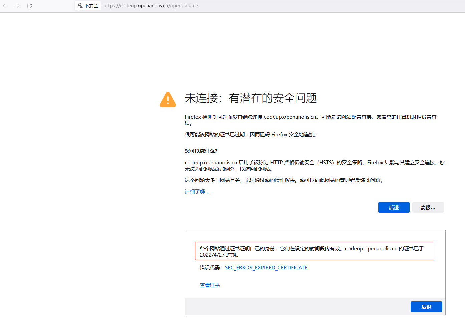Click paragraph starting 这个问题大多与网站有关
465x321 pixels.
coord(284,180)
